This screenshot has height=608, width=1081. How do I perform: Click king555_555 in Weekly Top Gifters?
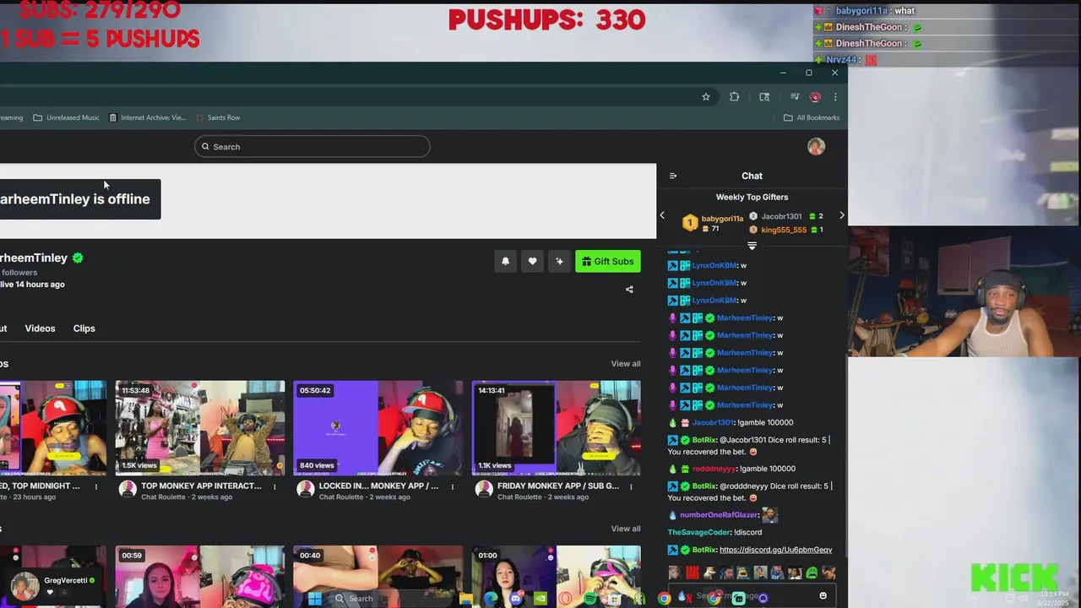[x=784, y=230]
